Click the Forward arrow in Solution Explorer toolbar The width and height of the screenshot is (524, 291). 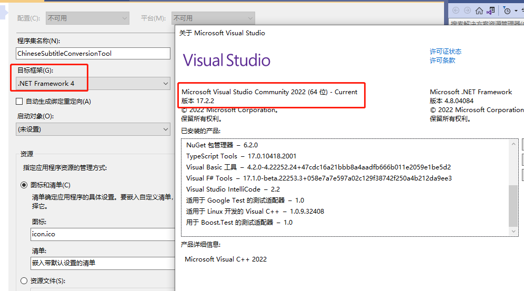(x=467, y=11)
